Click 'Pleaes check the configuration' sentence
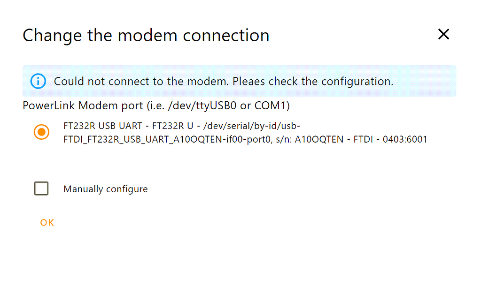 click(x=313, y=82)
